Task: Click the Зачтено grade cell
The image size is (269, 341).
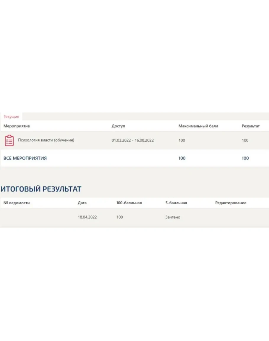Action: tap(173, 217)
